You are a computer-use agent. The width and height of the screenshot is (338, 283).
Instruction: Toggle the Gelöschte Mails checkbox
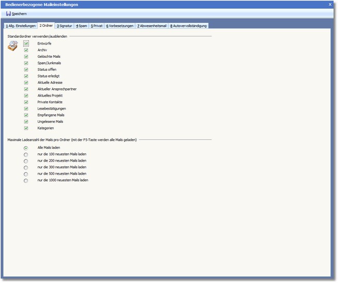[x=26, y=57]
